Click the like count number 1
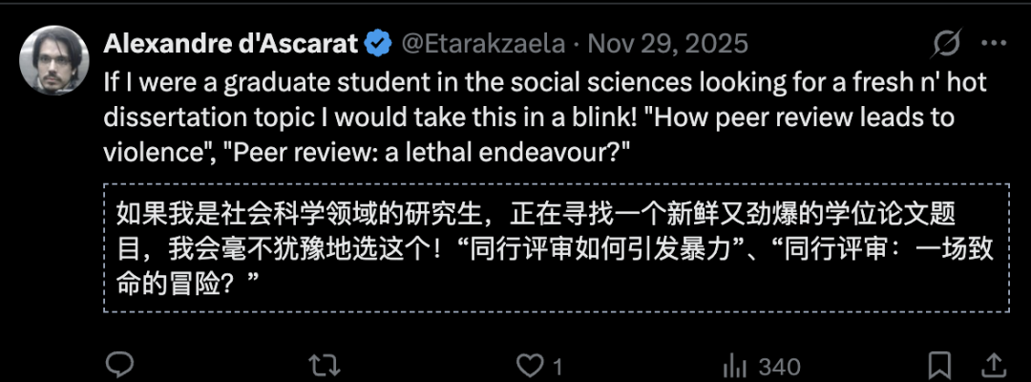Screen dimensions: 1031x382 pyautogui.click(x=558, y=366)
